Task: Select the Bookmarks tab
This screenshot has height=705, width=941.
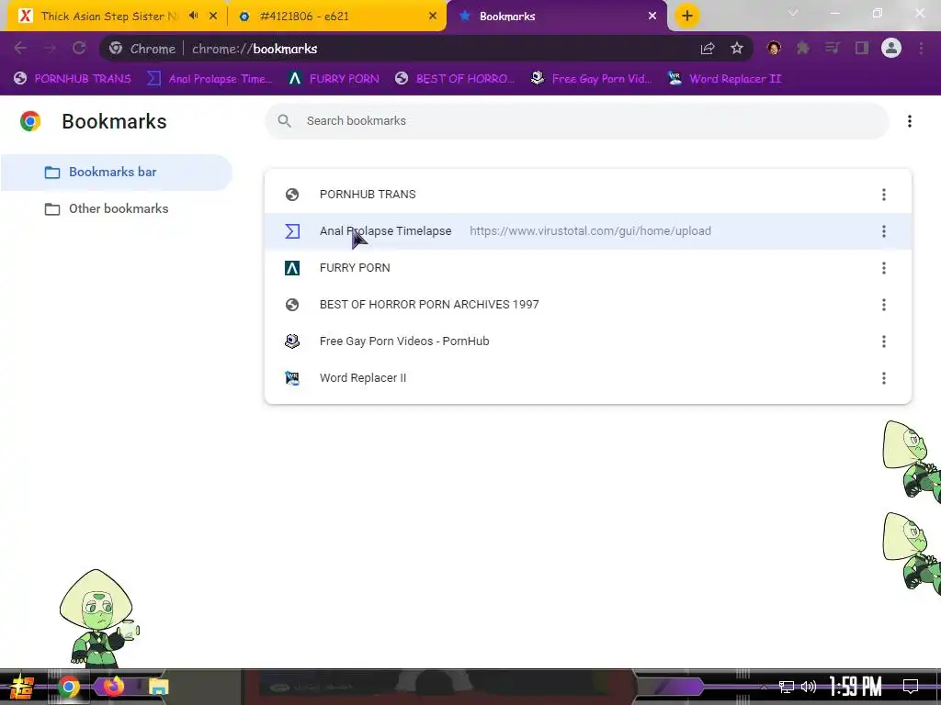Action: click(x=556, y=17)
